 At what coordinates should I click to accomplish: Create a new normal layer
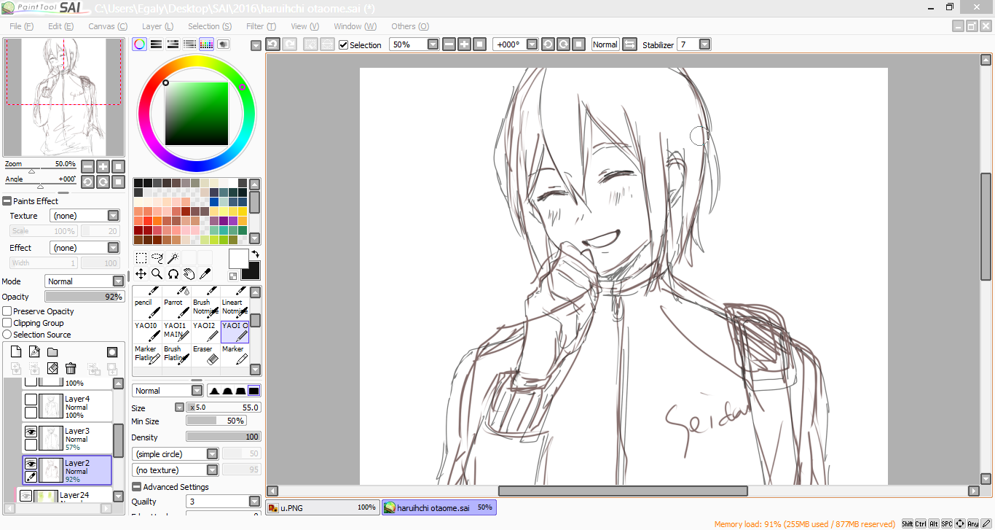coord(16,352)
